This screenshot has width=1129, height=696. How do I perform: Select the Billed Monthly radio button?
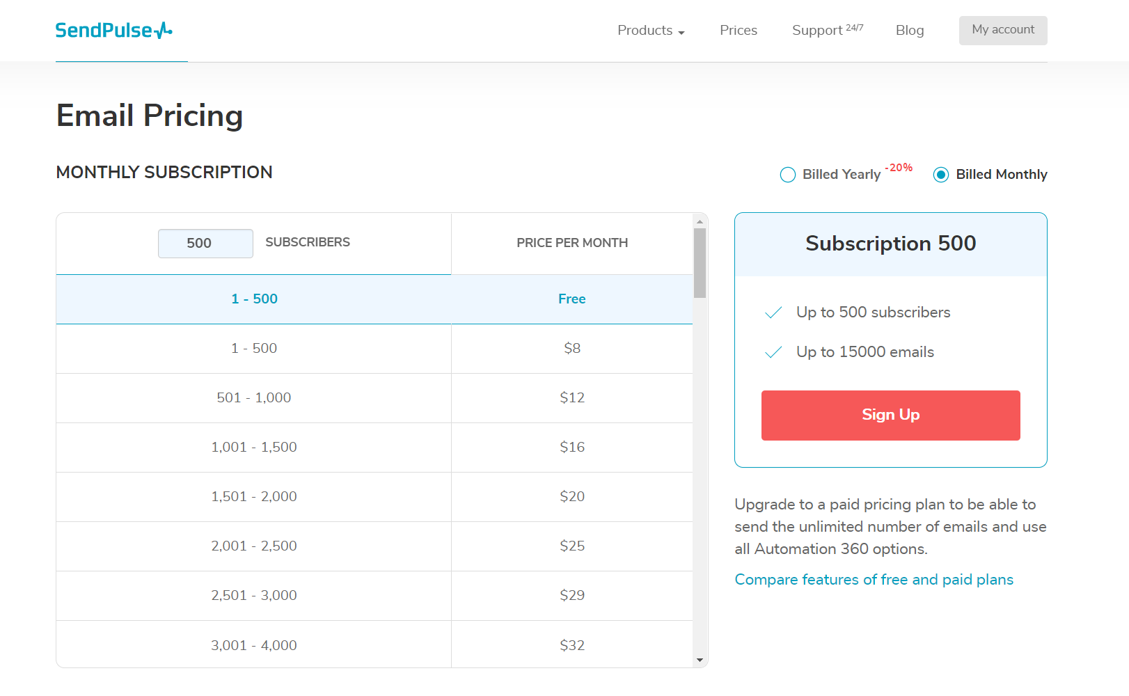[942, 175]
